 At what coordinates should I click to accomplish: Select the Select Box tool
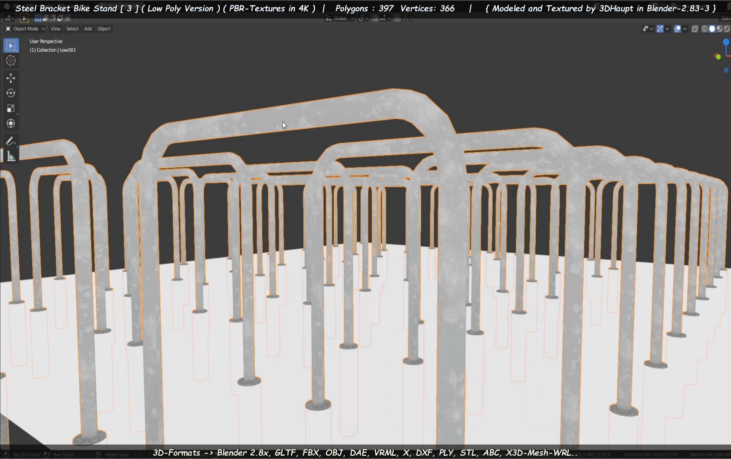[11, 45]
